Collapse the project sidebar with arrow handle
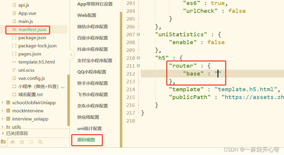Screen dimensions: 284x155 coord(71,55)
